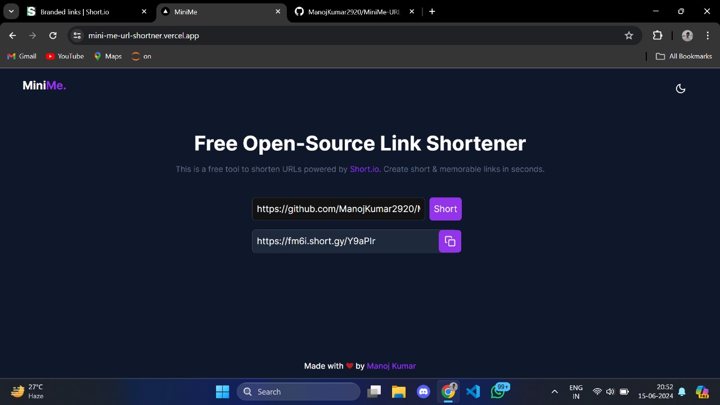Copy the shortened link with the copy icon
Viewport: 720px width, 405px height.
450,241
